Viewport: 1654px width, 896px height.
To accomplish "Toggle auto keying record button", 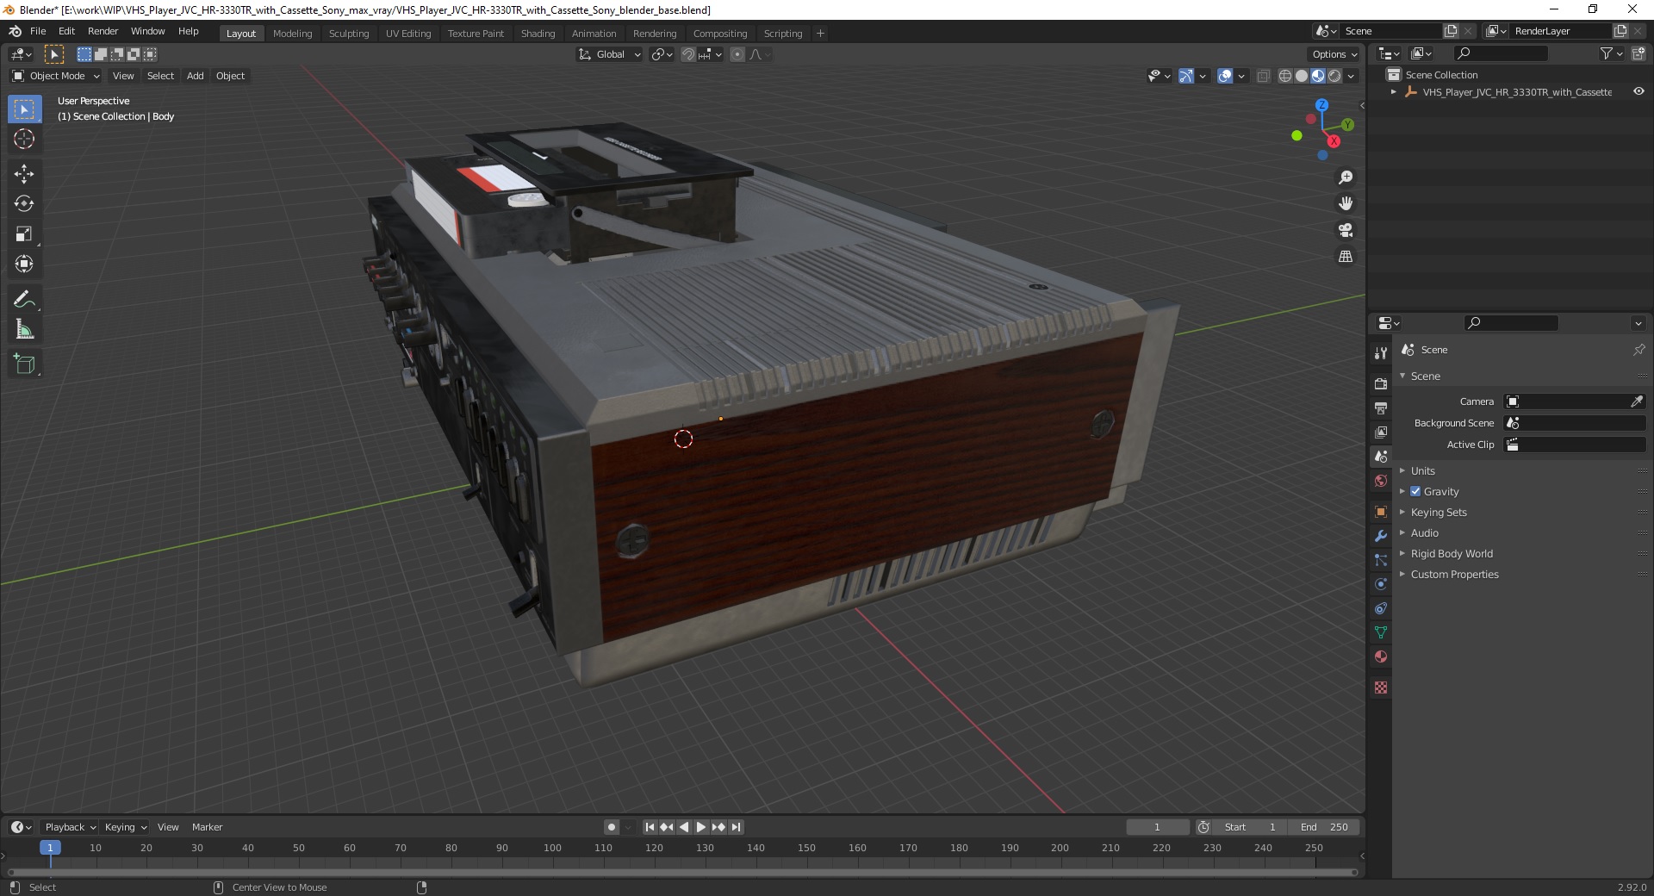I will pyautogui.click(x=612, y=827).
